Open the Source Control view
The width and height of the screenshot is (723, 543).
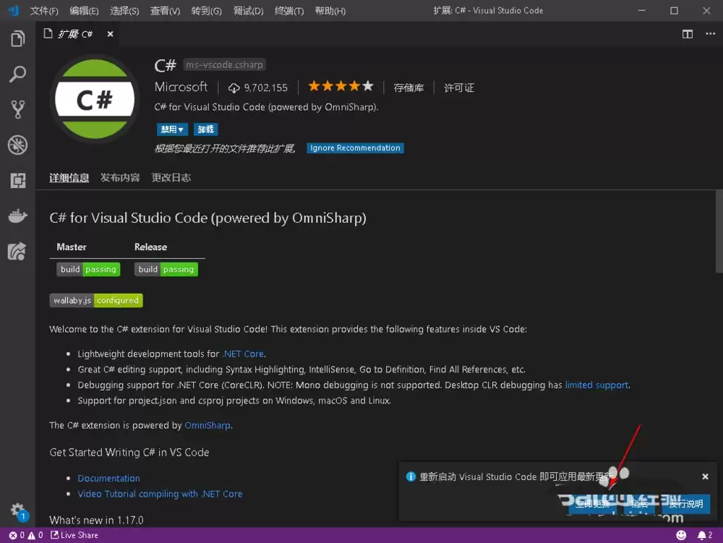click(18, 108)
